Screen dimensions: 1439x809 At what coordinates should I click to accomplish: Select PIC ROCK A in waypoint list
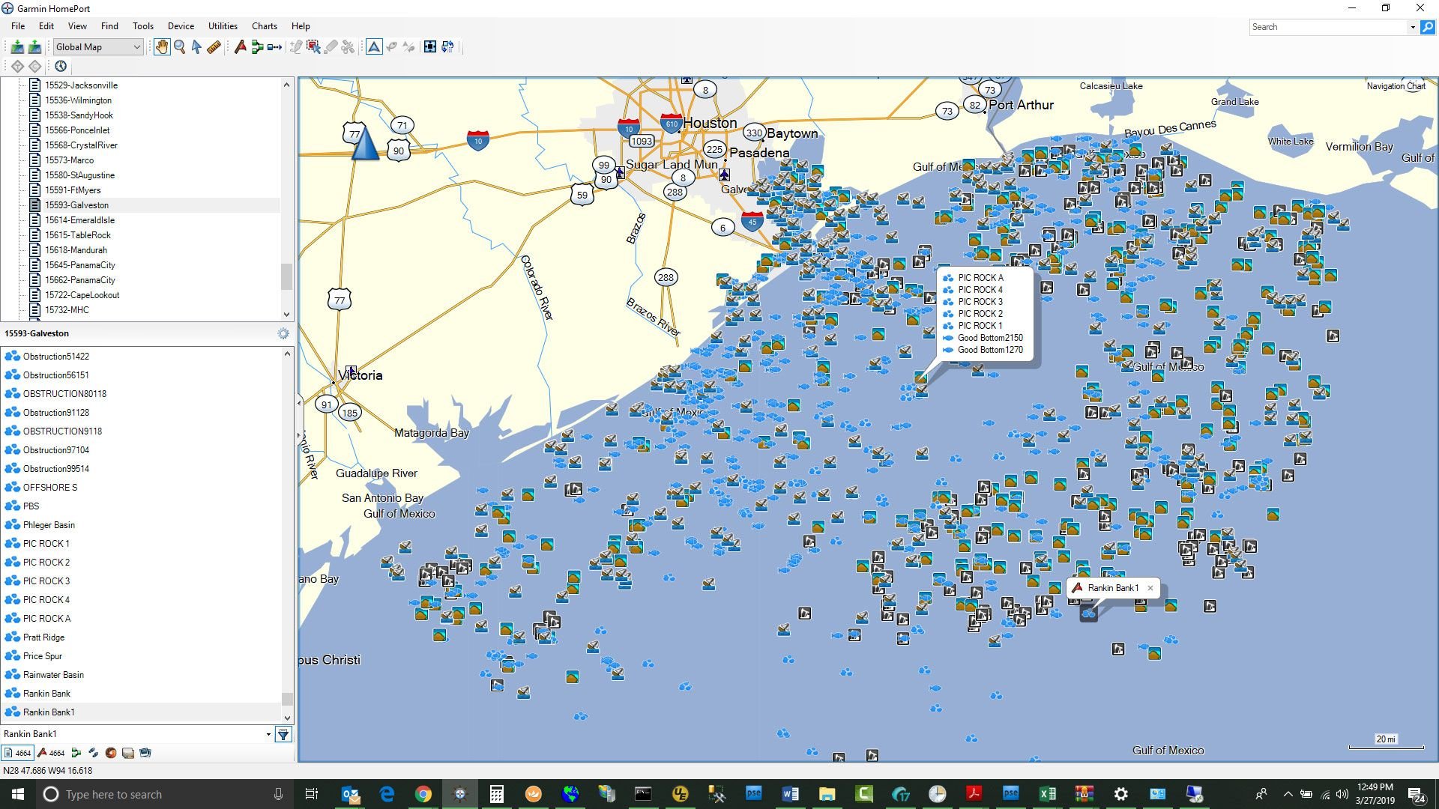pyautogui.click(x=46, y=619)
